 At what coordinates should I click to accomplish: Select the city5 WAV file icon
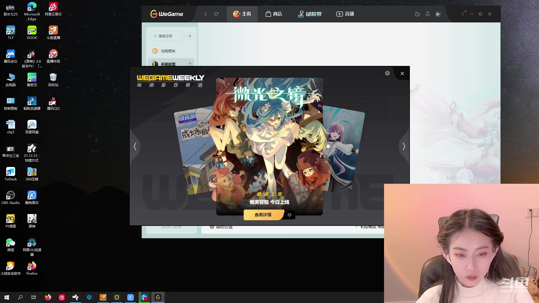tap(11, 127)
